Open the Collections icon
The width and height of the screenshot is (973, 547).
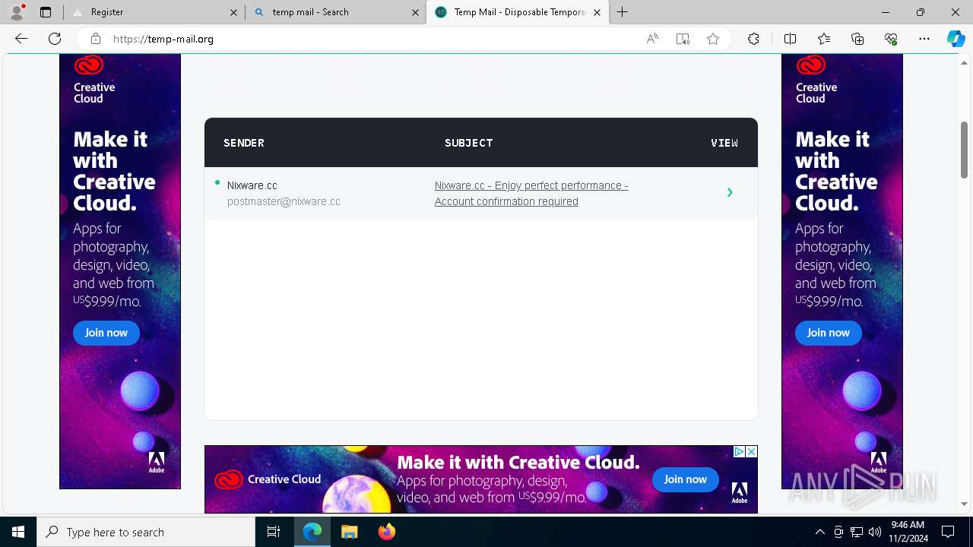pos(857,39)
